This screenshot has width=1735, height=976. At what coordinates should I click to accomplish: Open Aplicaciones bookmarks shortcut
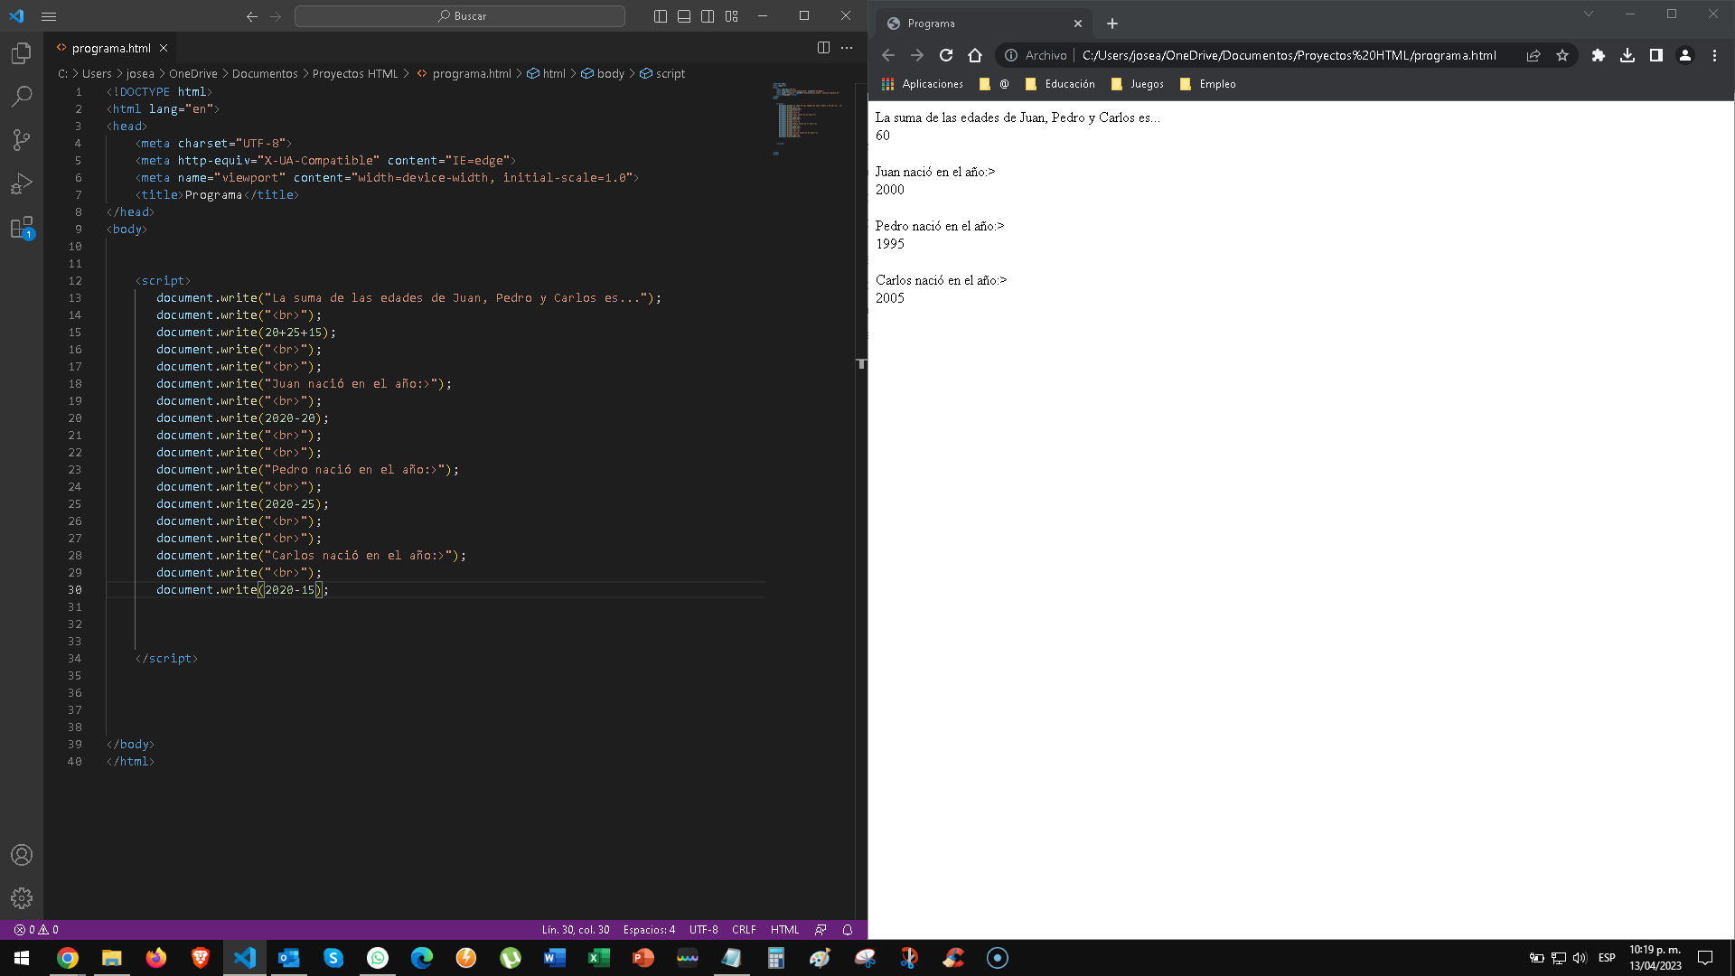[x=923, y=84]
